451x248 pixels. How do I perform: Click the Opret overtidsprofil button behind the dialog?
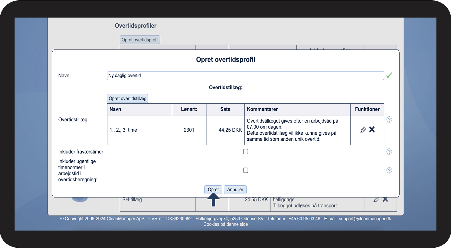coord(140,40)
